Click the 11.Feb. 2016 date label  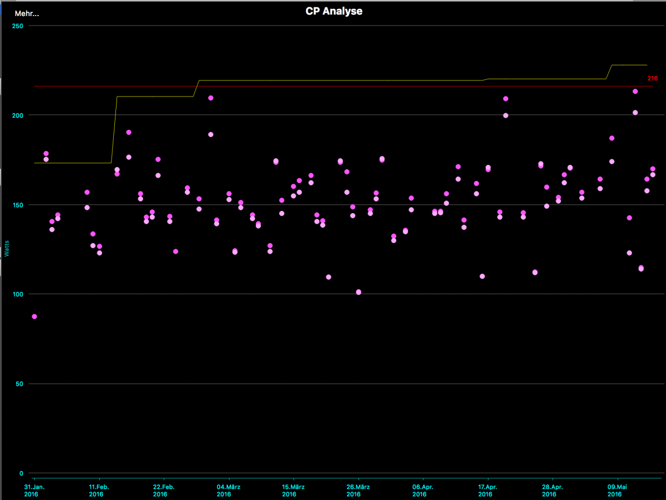click(99, 491)
